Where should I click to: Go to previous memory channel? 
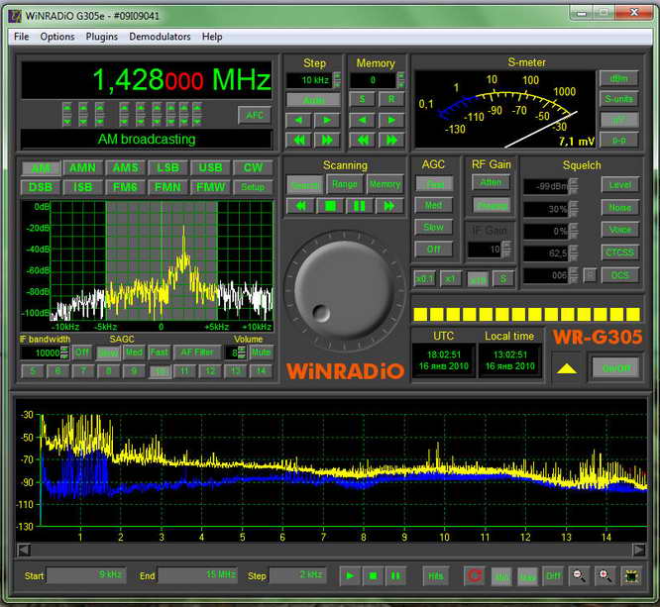click(x=363, y=121)
